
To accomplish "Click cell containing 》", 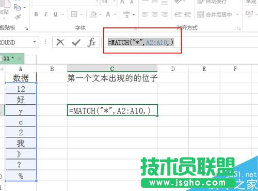I will pos(21,154).
